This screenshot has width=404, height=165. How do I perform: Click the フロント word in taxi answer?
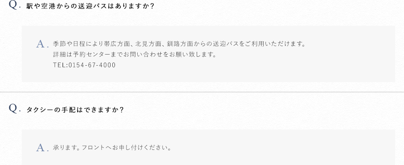[94, 148]
